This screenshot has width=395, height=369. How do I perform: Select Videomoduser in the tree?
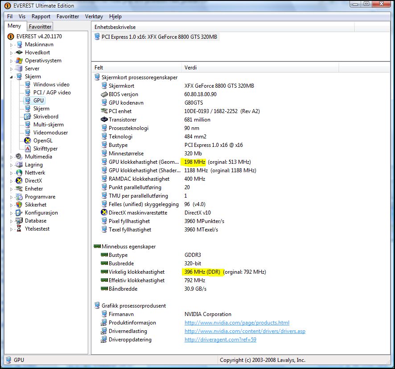coord(51,133)
